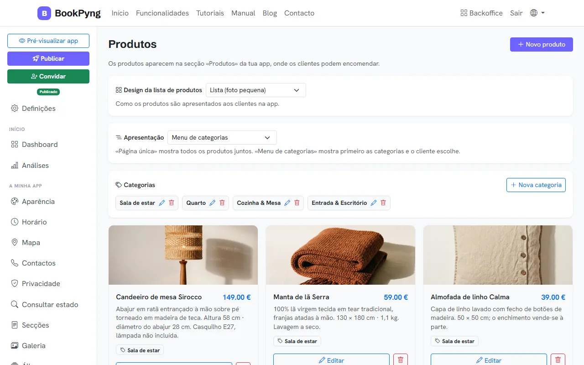This screenshot has width=584, height=365.
Task: Edit the Manta de lã Serra product
Action: point(331,360)
